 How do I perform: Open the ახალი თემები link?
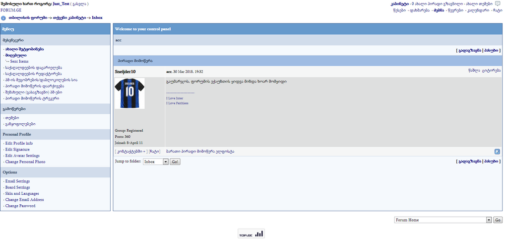click(x=480, y=4)
